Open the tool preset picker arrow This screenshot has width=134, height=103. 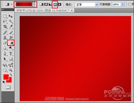point(11,4)
